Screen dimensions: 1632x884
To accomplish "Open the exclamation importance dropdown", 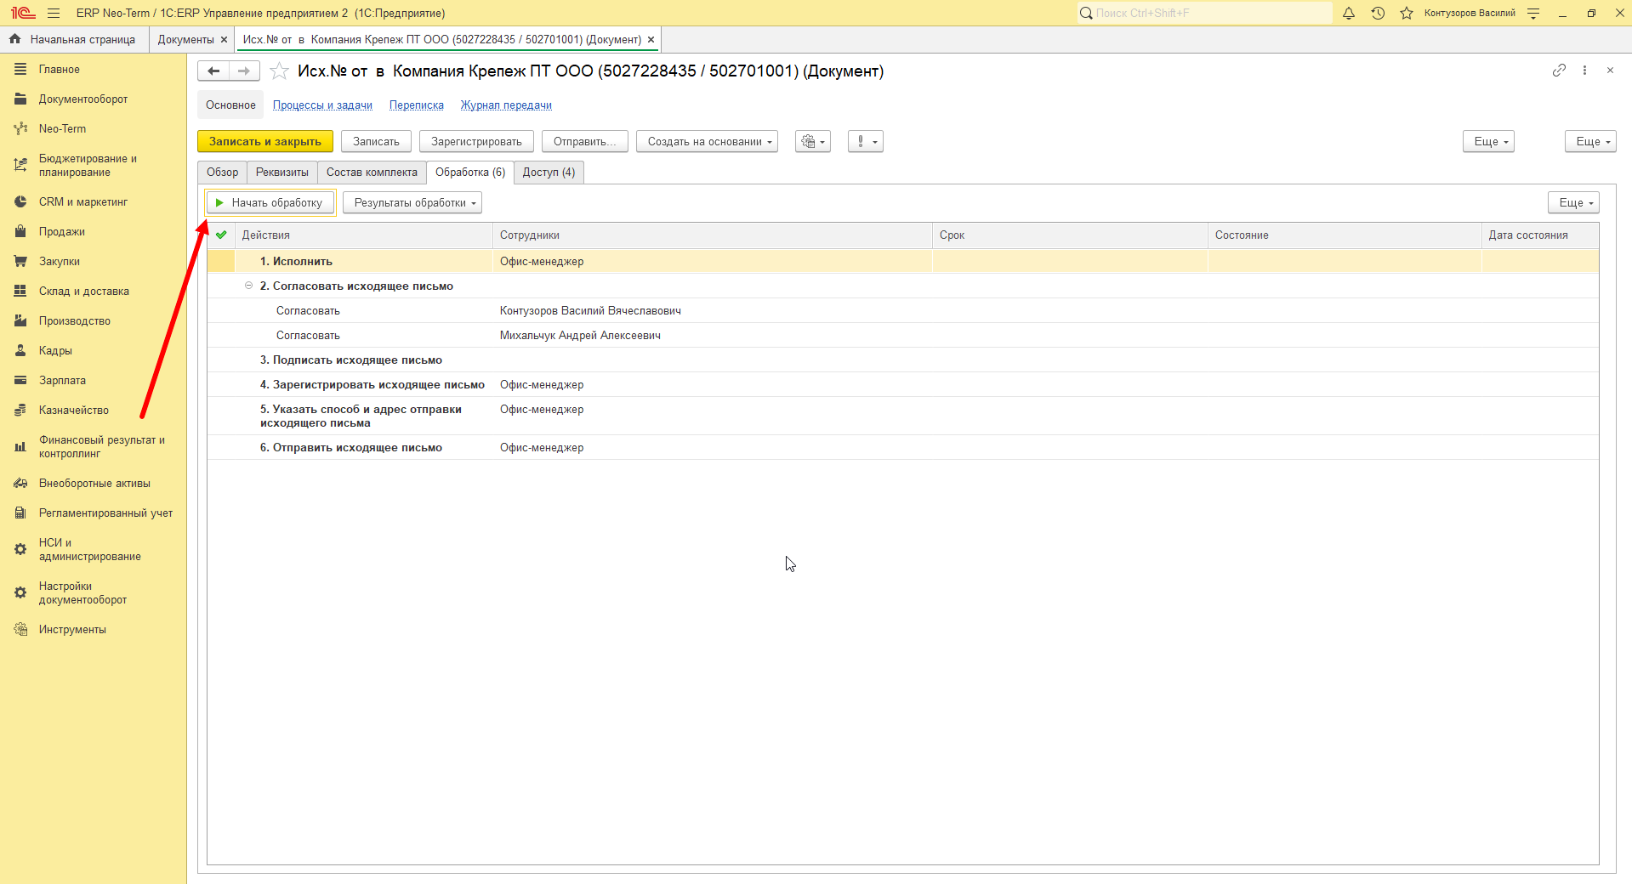I will 866,142.
